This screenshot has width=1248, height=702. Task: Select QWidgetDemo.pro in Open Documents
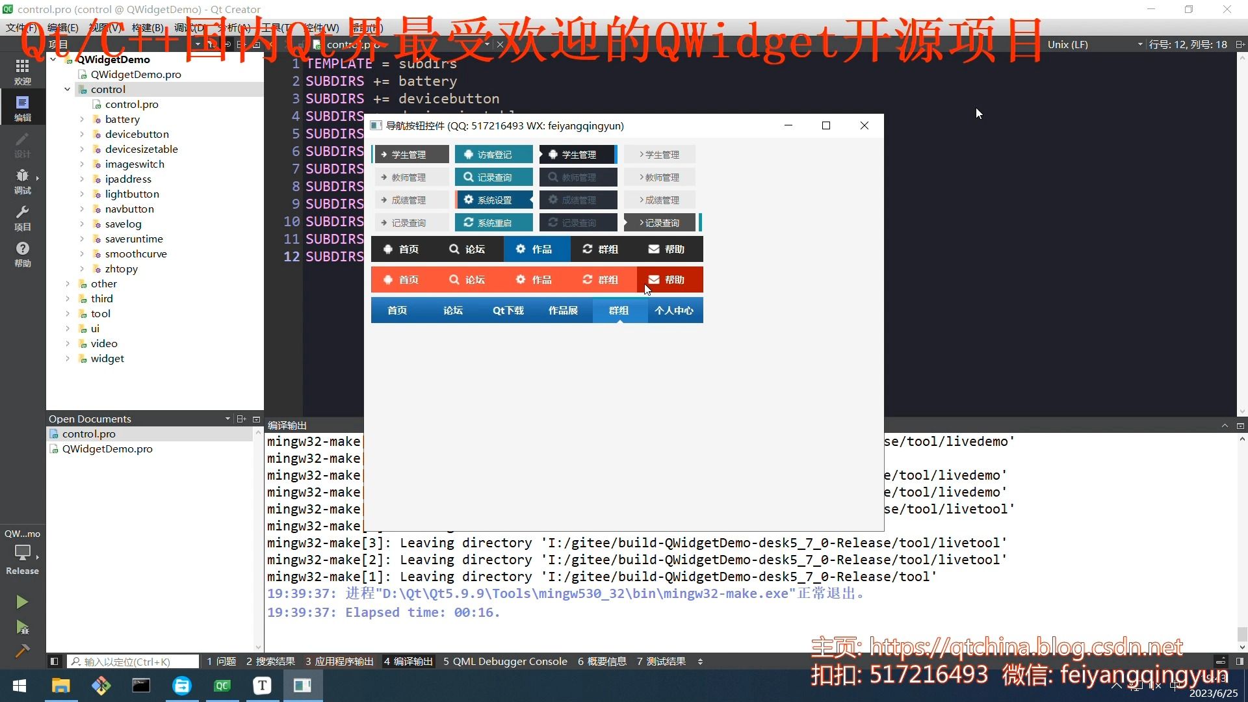(107, 448)
